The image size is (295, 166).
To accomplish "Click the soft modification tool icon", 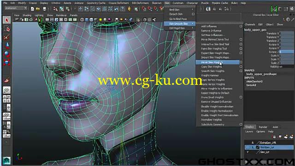I will point(7,80).
